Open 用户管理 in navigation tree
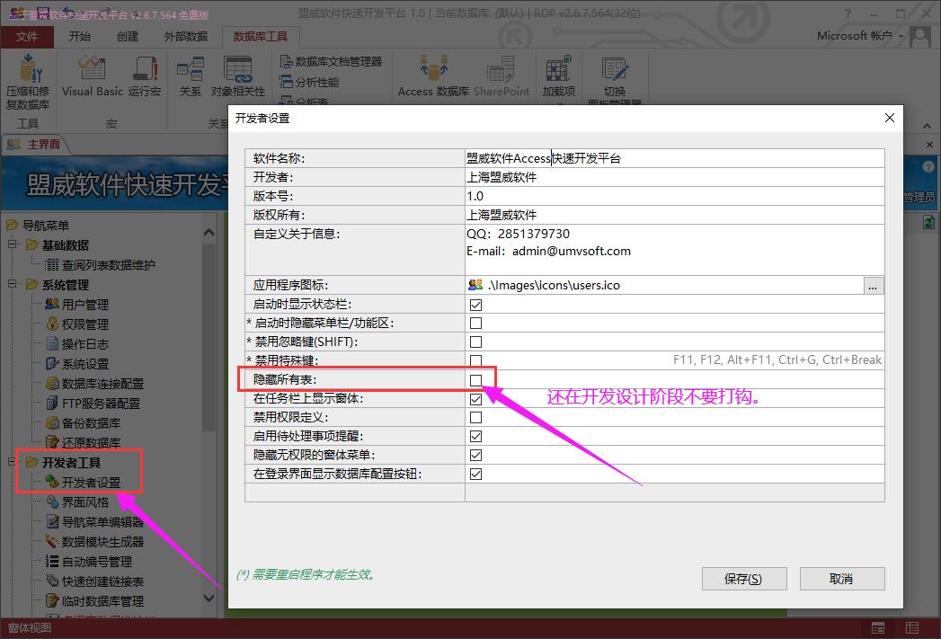Viewport: 941px width, 639px height. click(x=78, y=304)
